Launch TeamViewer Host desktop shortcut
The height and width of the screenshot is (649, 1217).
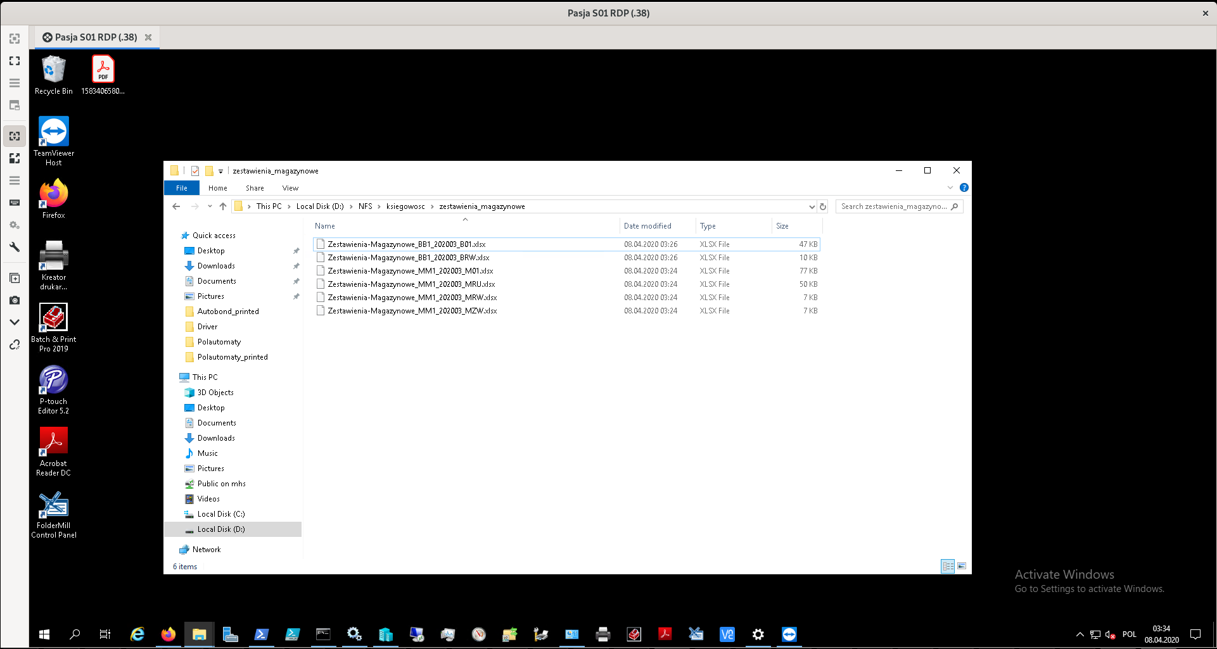54,141
